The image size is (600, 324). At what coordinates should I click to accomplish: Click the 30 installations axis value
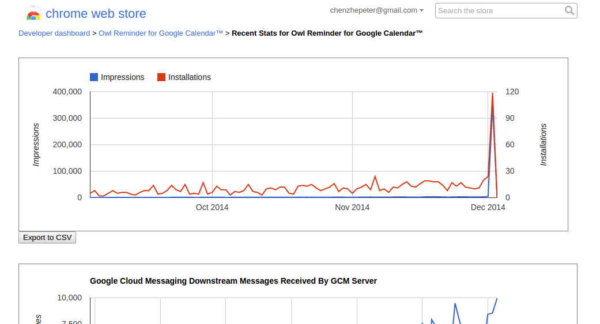click(x=510, y=171)
